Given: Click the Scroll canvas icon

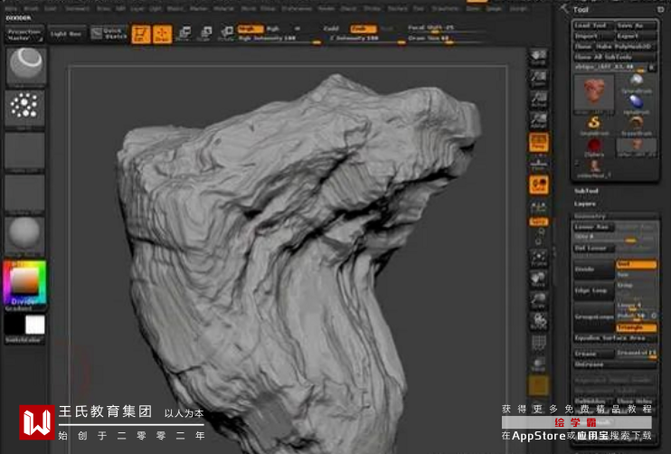Looking at the screenshot, I should click(538, 57).
